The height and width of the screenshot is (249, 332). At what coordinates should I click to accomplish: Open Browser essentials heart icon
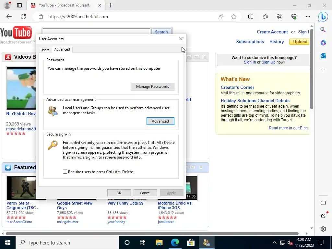coord(294,17)
